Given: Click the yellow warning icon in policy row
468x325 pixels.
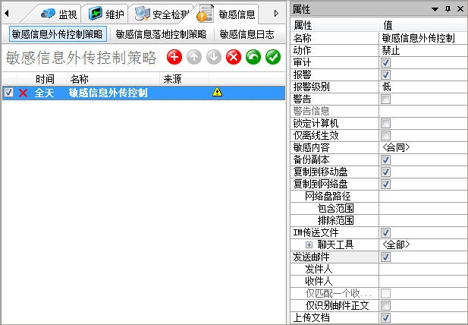Looking at the screenshot, I should (217, 93).
